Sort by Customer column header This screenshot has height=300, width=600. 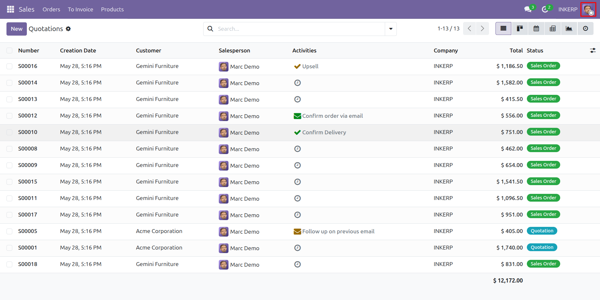point(149,50)
